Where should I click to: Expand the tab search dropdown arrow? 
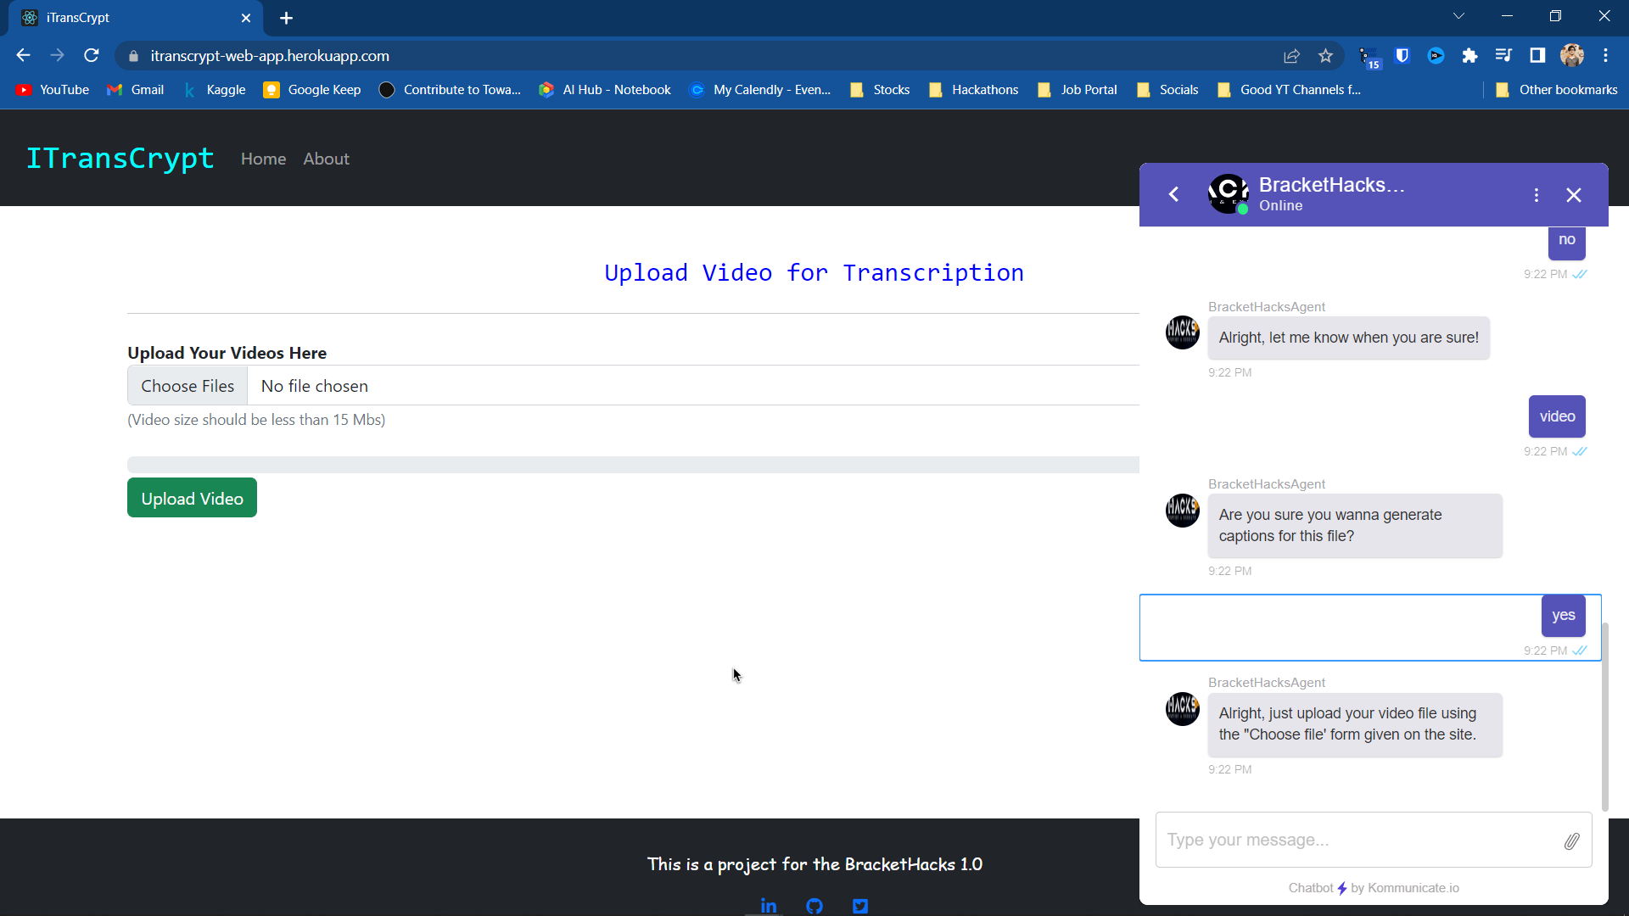coord(1458,16)
